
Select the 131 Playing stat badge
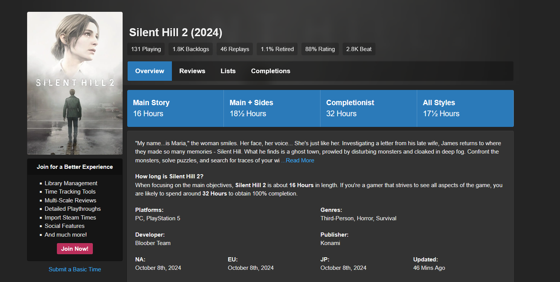(x=146, y=49)
